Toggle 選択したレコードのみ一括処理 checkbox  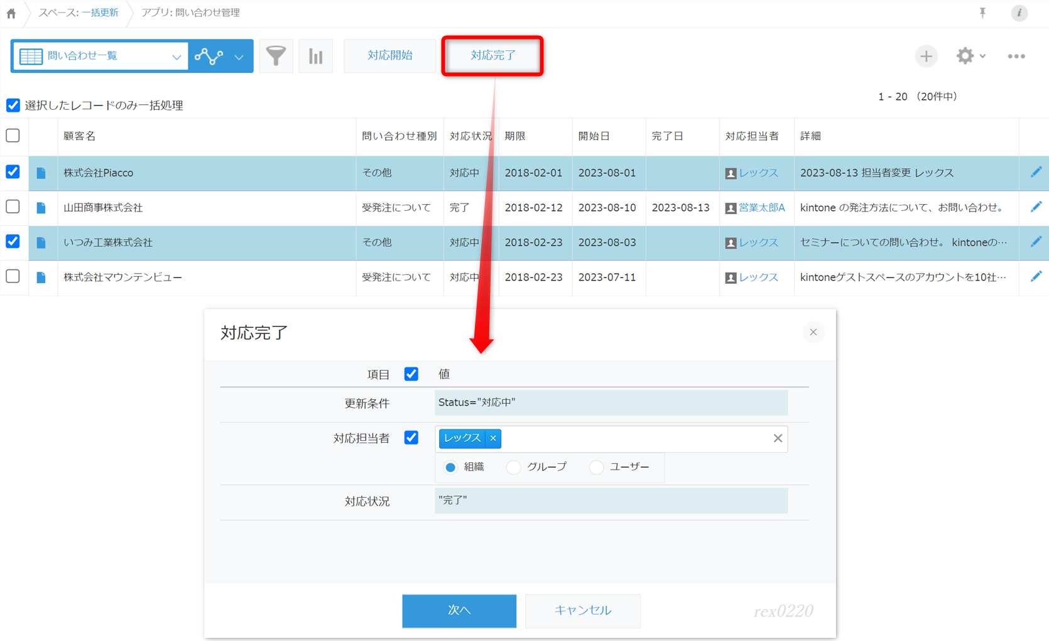13,105
